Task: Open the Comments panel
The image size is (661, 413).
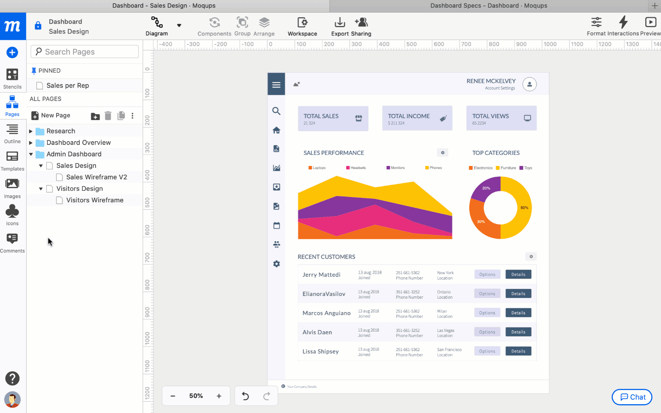Action: tap(12, 243)
